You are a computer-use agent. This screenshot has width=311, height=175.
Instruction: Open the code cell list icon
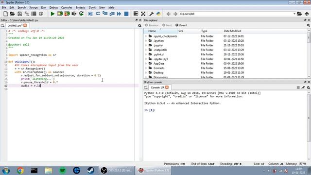pyautogui.click(x=34, y=14)
